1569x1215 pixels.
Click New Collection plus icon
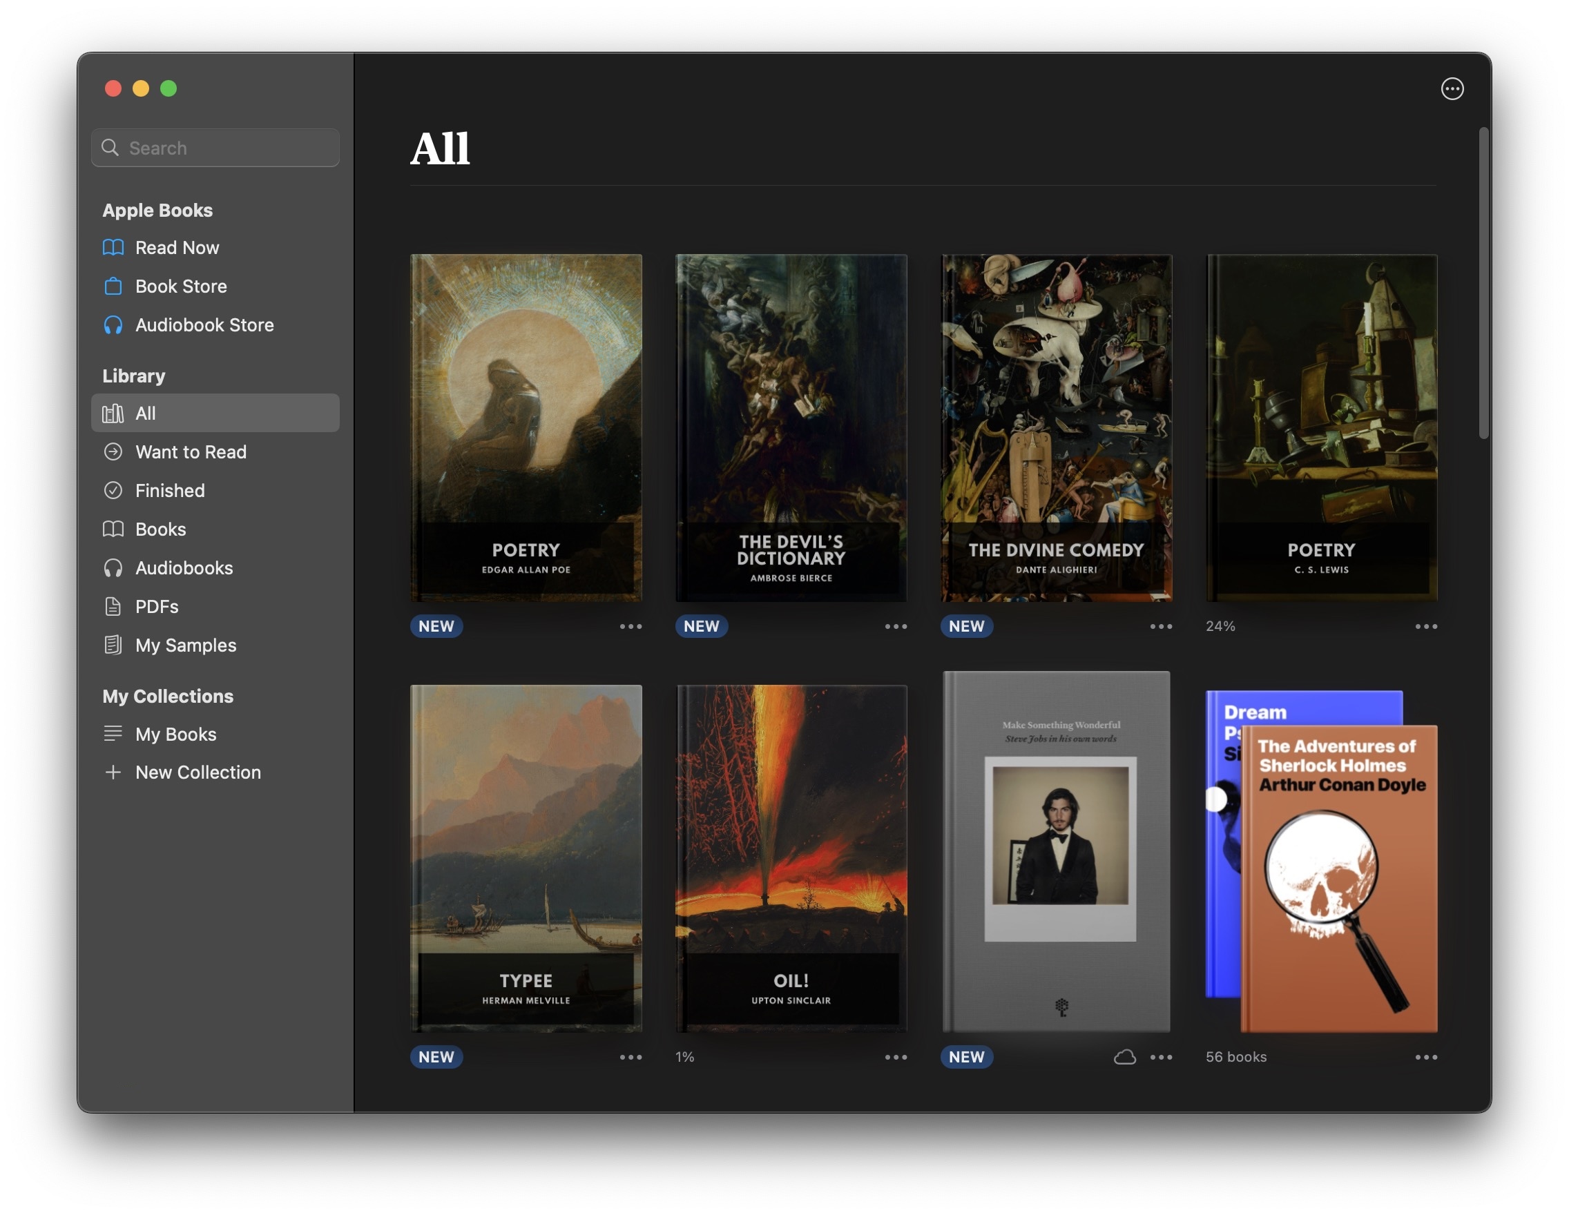click(x=113, y=772)
